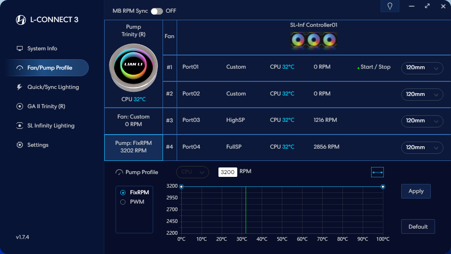Image resolution: width=451 pixels, height=254 pixels.
Task: Click the SL-Inf Controller01 heading
Action: pyautogui.click(x=313, y=25)
